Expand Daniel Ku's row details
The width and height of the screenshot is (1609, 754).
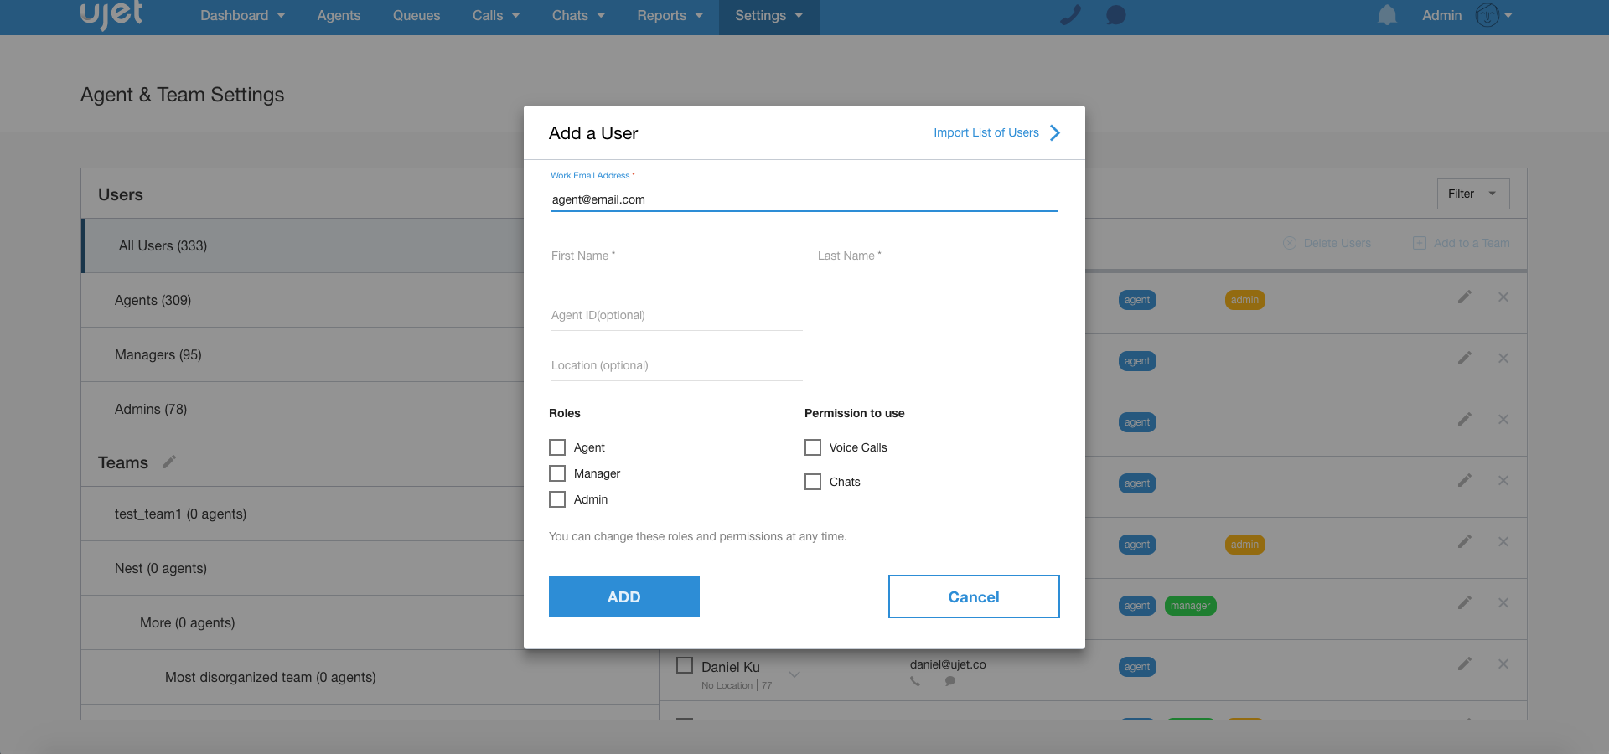pos(794,674)
